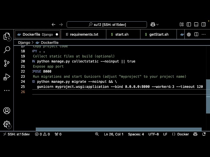Image resolution: width=210 pixels, height=157 pixels.
Task: Click line number 26 in the gutter
Action: (x=23, y=92)
